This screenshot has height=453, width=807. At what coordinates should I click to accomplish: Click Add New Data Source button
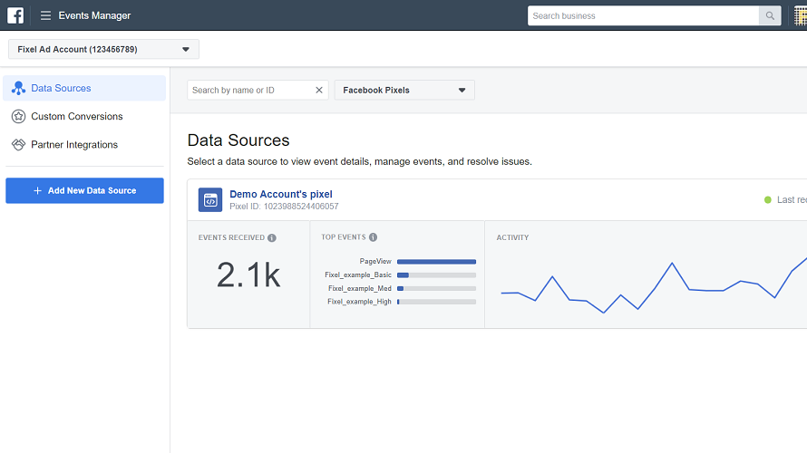84,191
